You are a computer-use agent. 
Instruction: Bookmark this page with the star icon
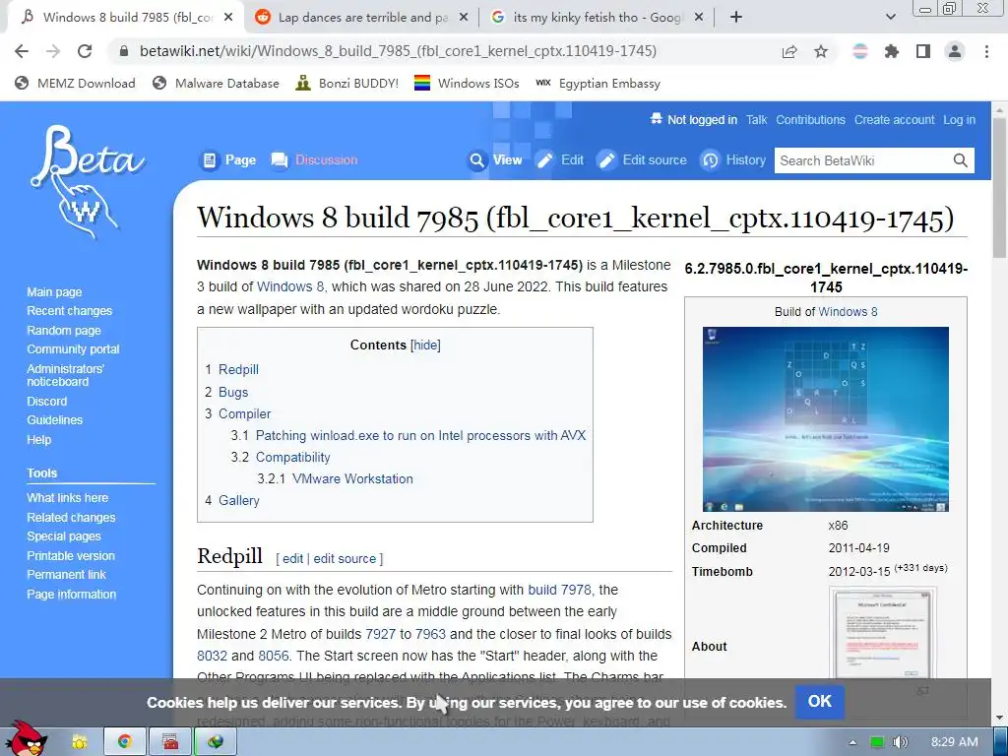click(821, 51)
